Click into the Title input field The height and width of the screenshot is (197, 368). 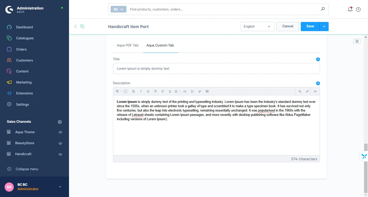(x=216, y=69)
